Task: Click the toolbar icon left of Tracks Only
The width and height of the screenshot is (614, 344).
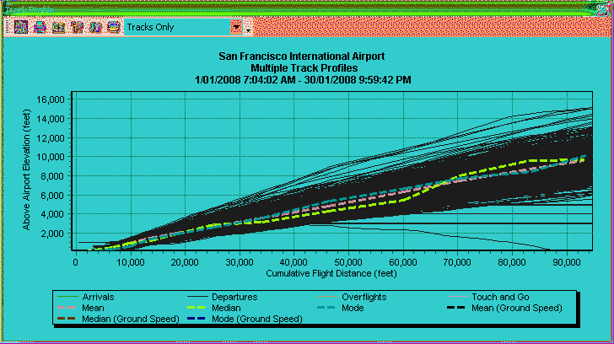Action: (114, 27)
